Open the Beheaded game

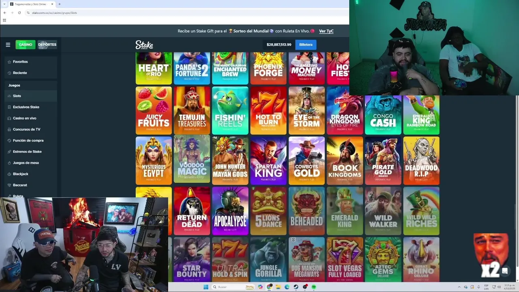point(307,211)
